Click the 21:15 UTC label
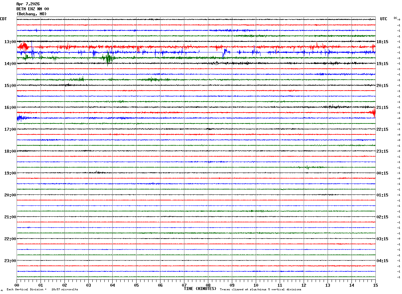This screenshot has height=294, width=402. click(382, 108)
